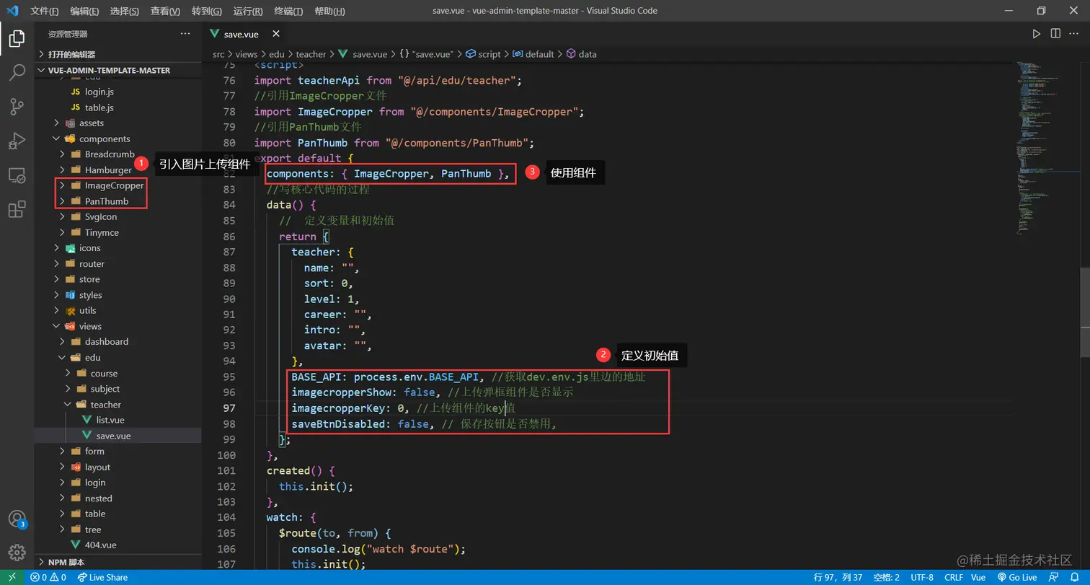Open errors and warnings in status bar

(x=48, y=578)
